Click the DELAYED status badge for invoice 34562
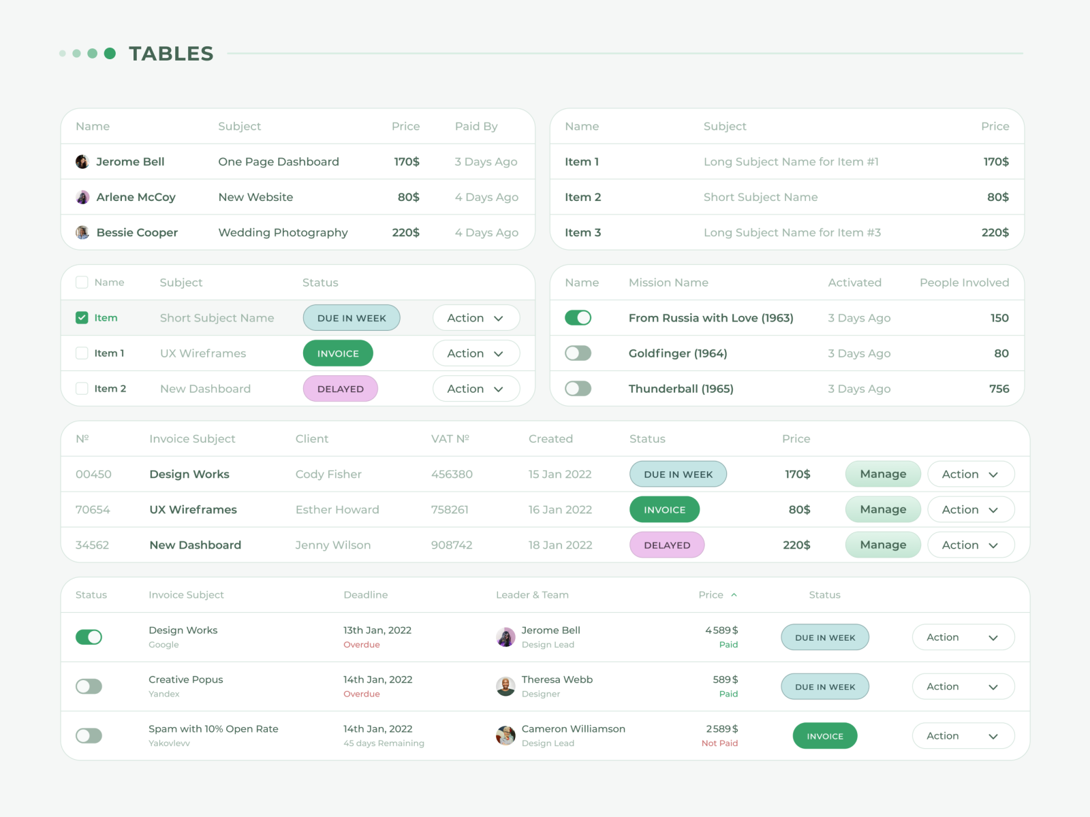The image size is (1090, 817). tap(667, 545)
